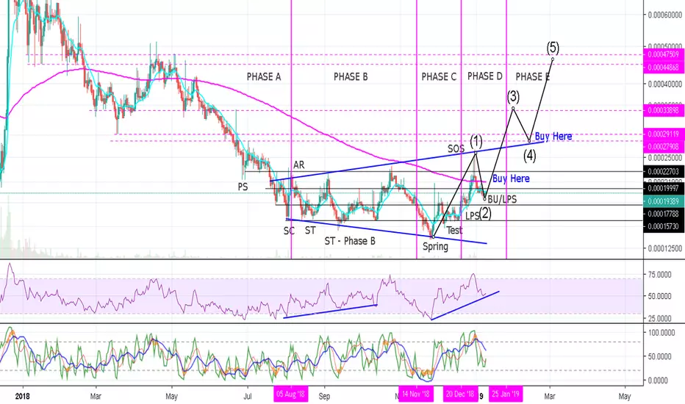Screen dimensions: 685x404
Task: Click the Sep label on time axis
Action: coord(324,396)
